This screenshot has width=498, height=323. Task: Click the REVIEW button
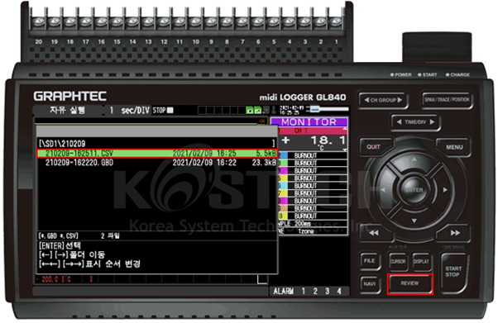[409, 283]
